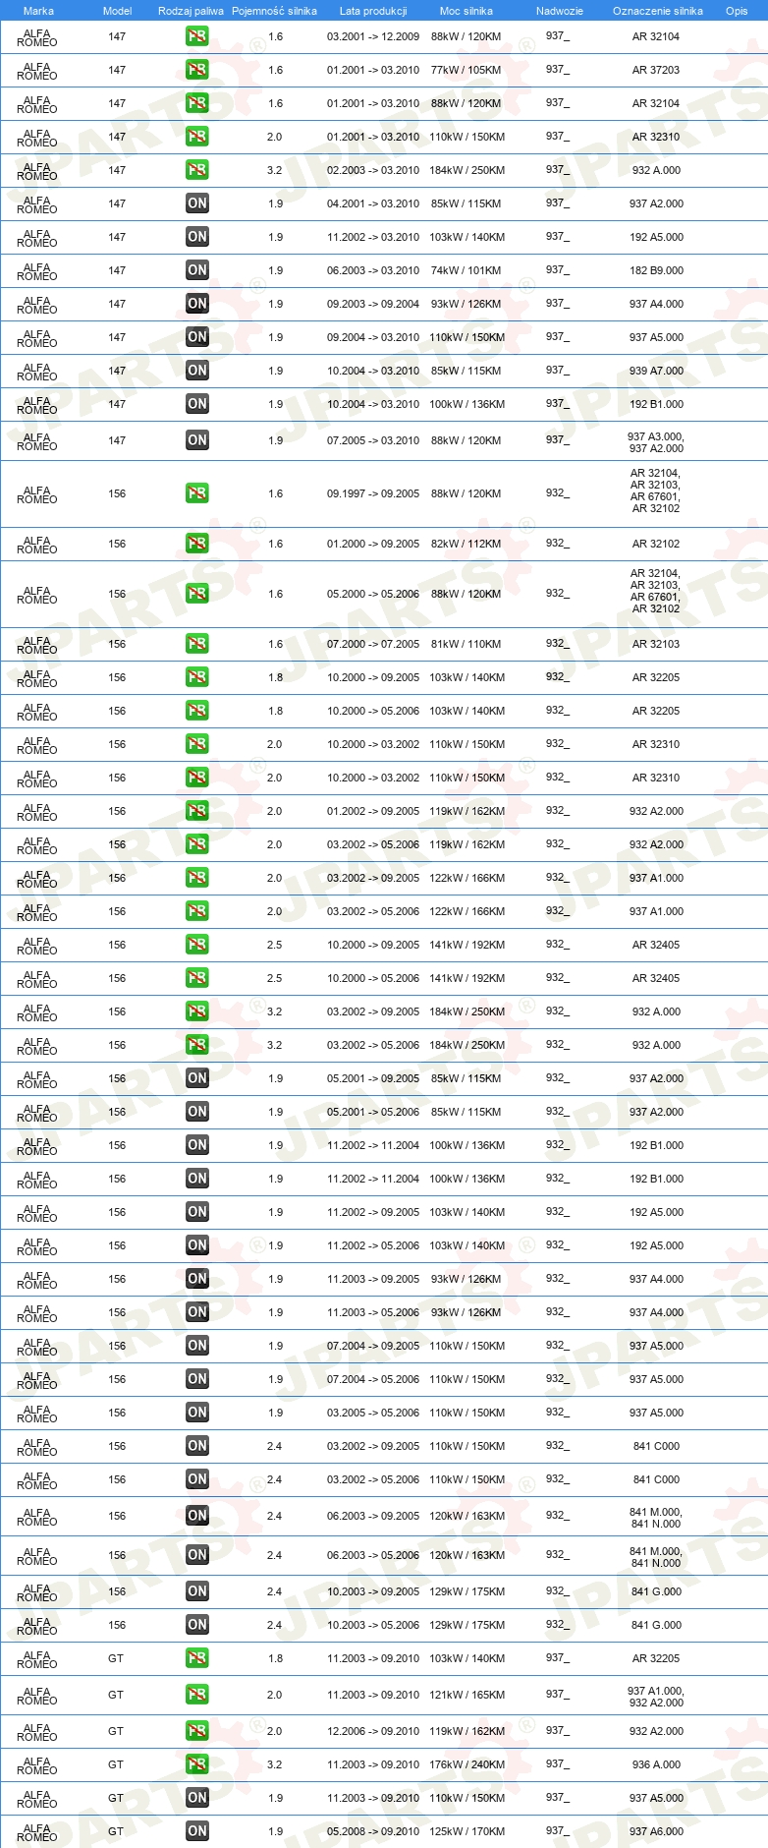Click the diesel ON icon in the GT 110kW / 150KM row
The image size is (768, 1848).
pyautogui.click(x=197, y=1798)
